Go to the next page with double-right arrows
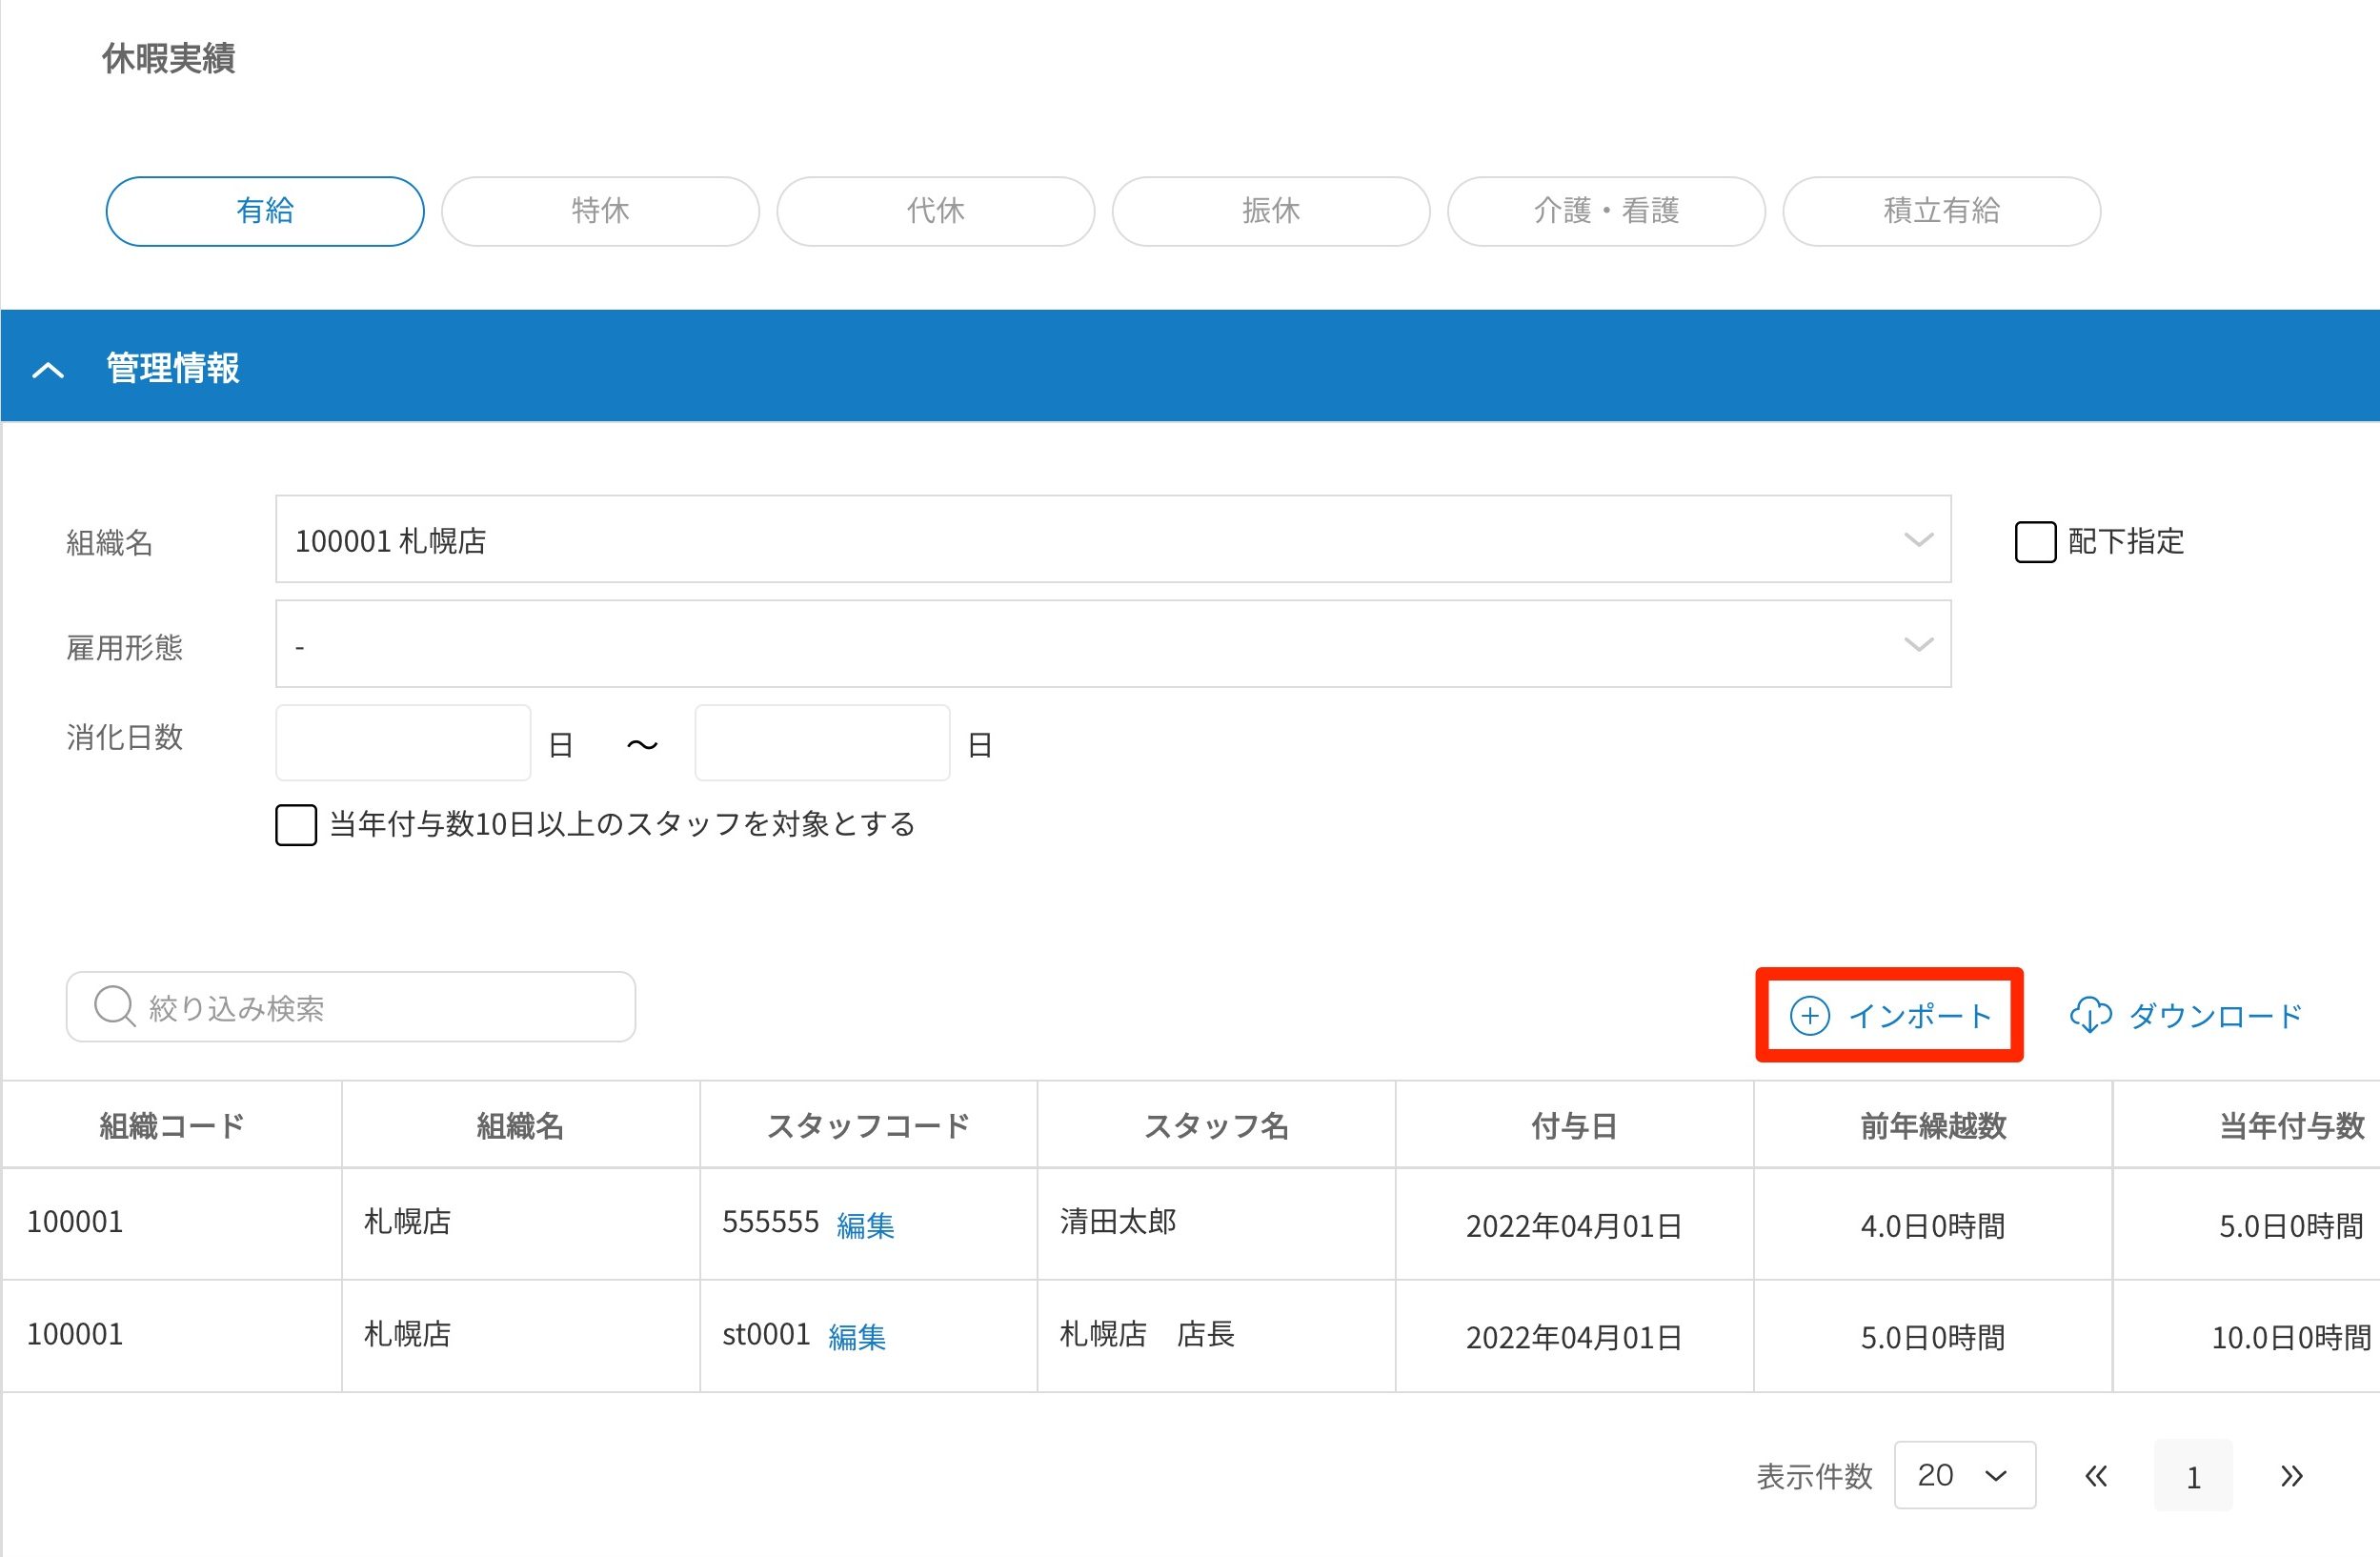The width and height of the screenshot is (2380, 1557). [2291, 1476]
